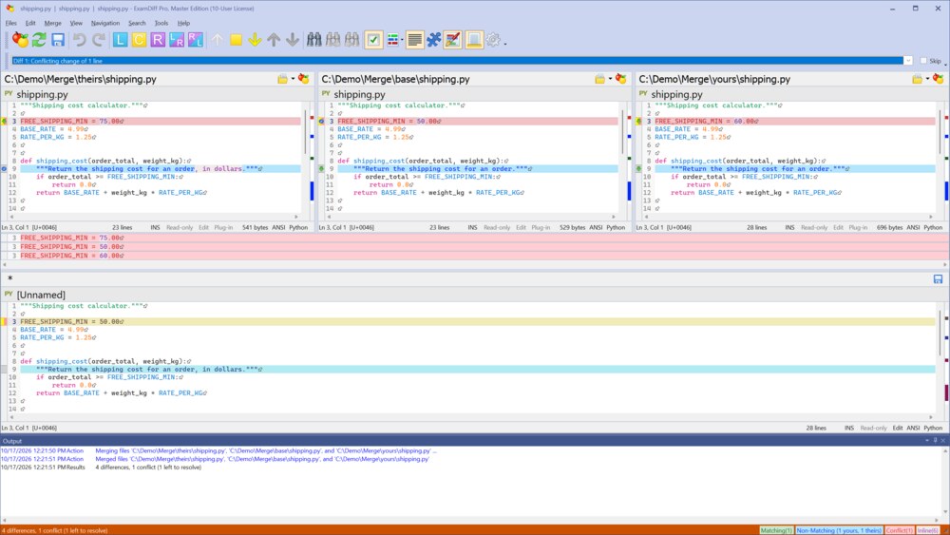Toggle the text-lines view button in the toolbar
The height and width of the screenshot is (535, 950).
click(415, 40)
